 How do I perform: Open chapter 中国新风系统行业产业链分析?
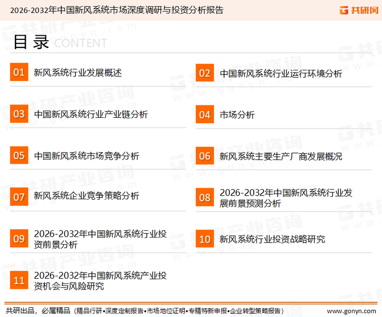pos(91,114)
